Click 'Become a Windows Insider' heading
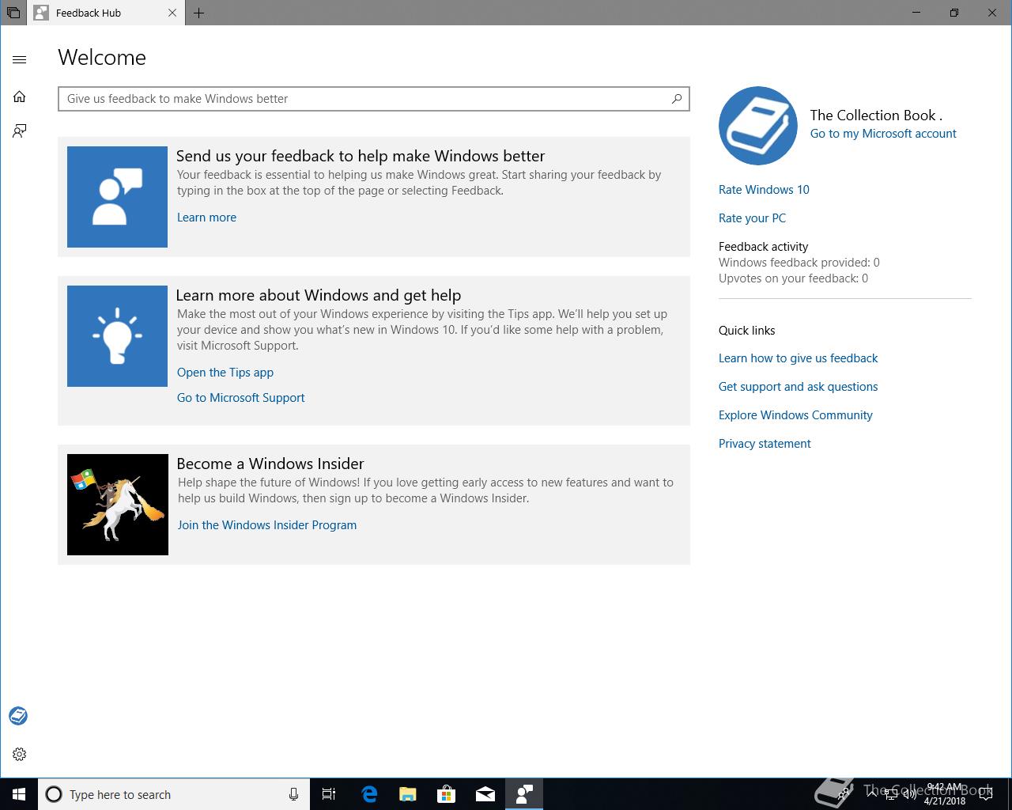 click(270, 464)
